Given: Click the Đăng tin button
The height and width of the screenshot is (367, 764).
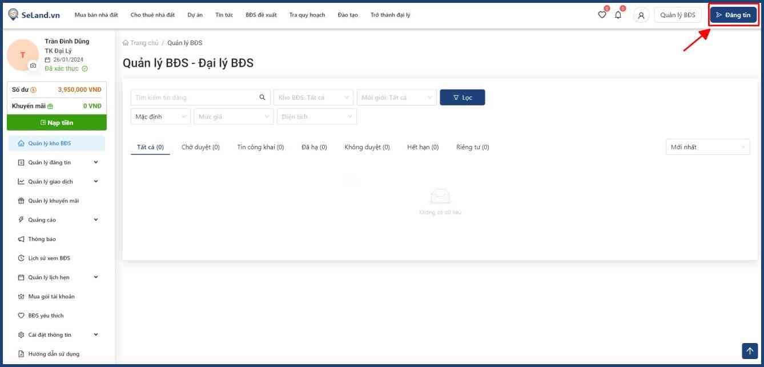Looking at the screenshot, I should point(734,15).
